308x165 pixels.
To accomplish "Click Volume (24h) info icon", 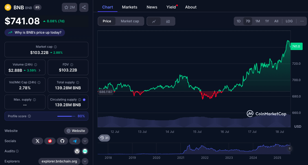I will pos(36,64).
